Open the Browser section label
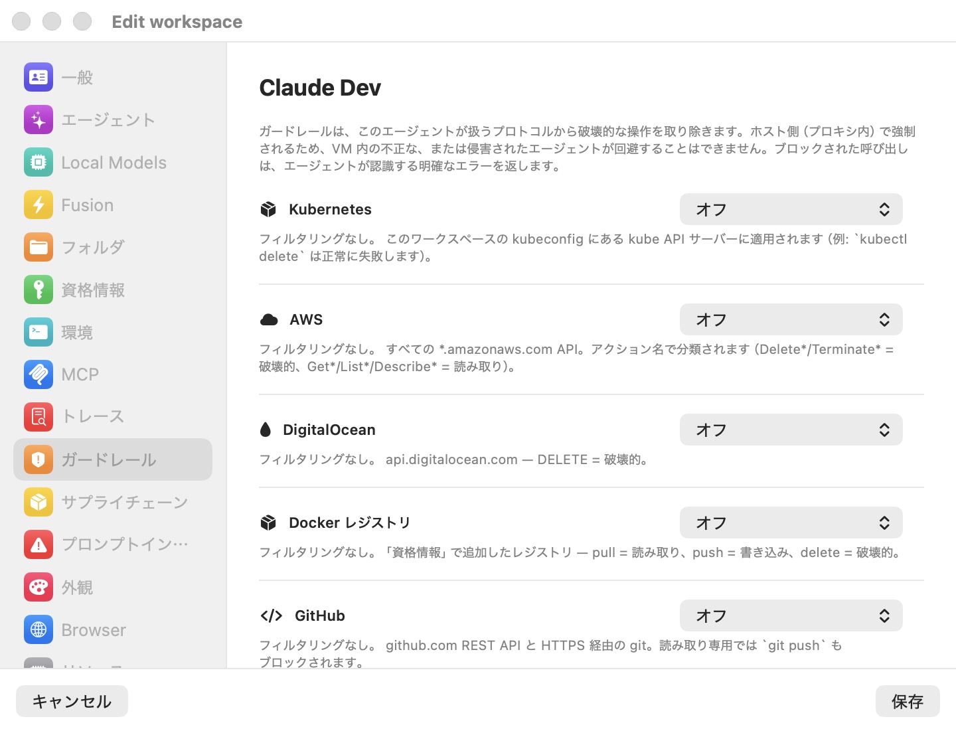The width and height of the screenshot is (956, 733). [x=94, y=629]
